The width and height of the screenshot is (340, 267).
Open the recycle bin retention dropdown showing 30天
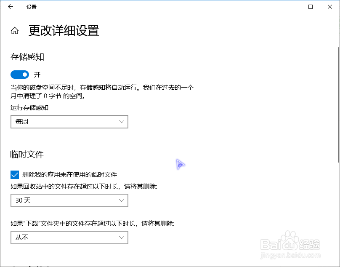[x=69, y=200]
